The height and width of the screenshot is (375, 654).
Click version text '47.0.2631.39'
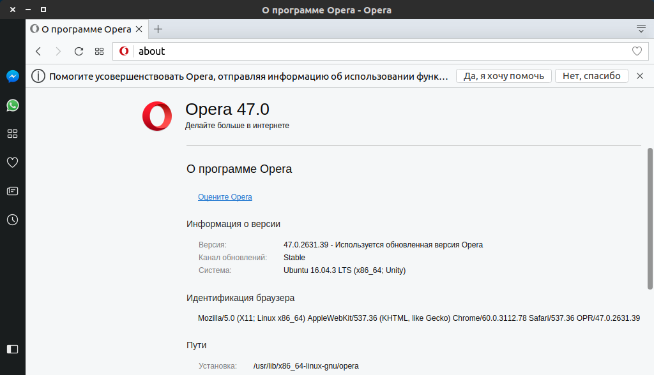(x=306, y=245)
